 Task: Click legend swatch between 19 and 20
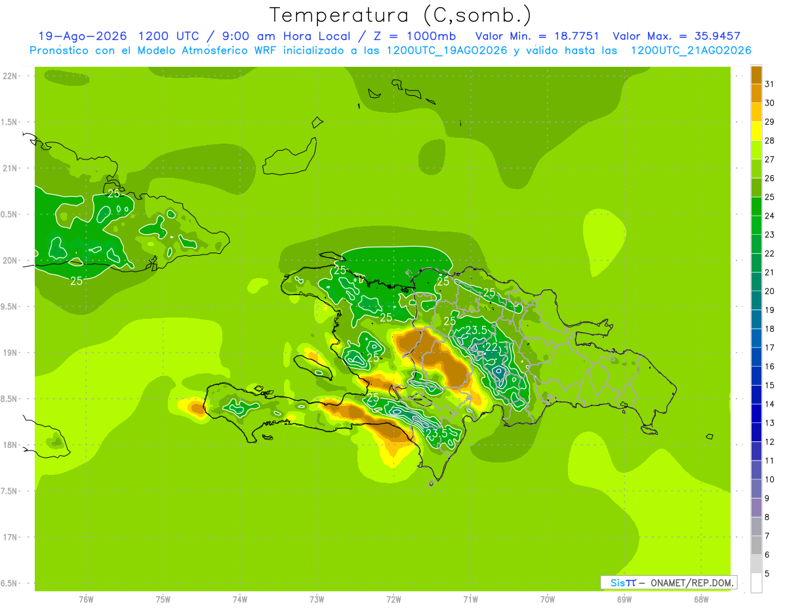pos(756,300)
